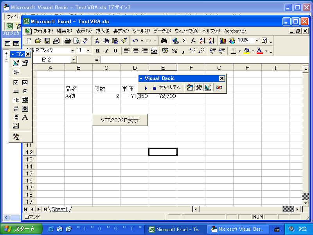Expand the undo history dropdown arrow
This screenshot has width=313, height=235.
click(x=142, y=41)
